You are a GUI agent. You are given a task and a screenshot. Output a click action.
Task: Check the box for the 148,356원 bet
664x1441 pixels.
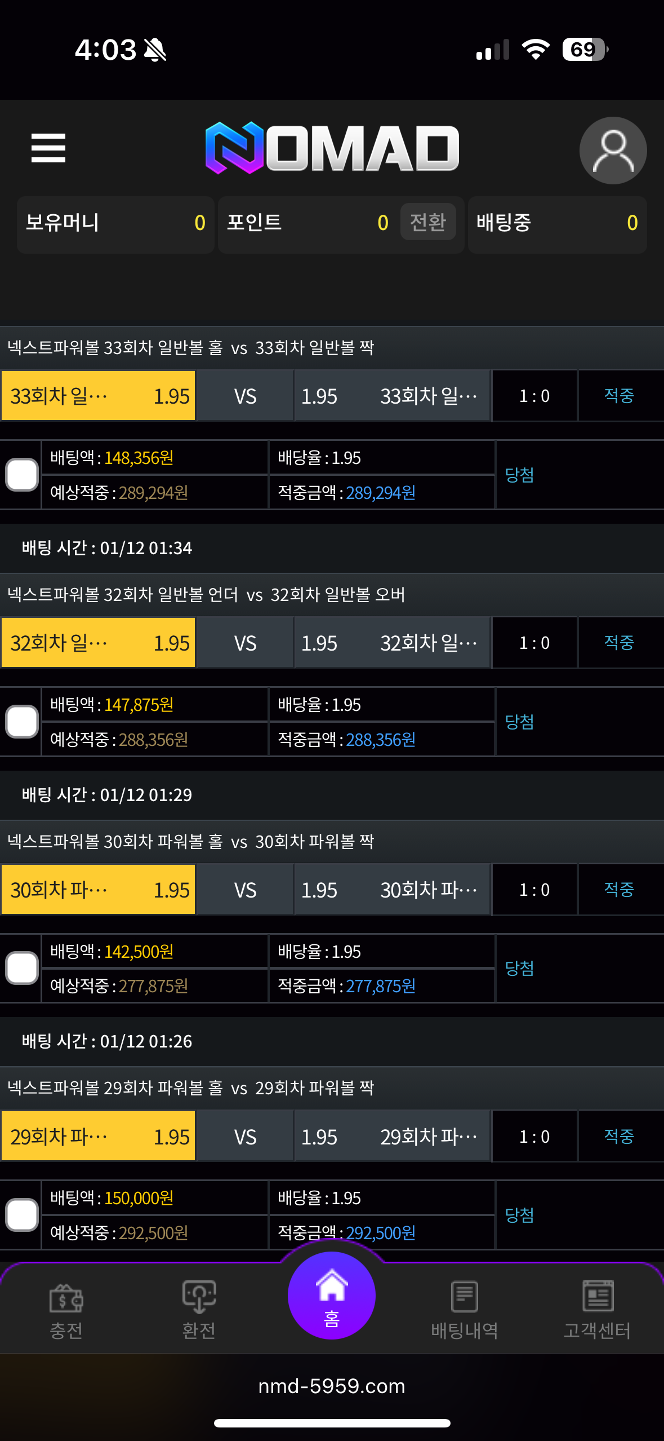(x=22, y=475)
